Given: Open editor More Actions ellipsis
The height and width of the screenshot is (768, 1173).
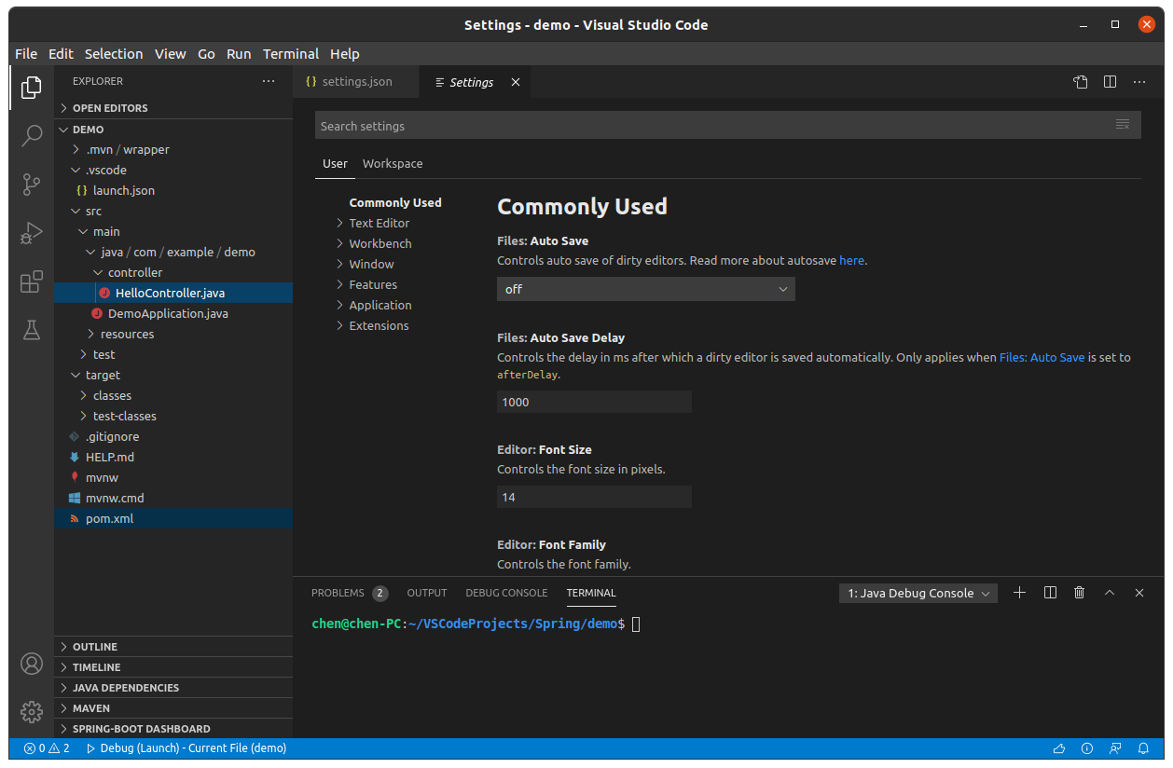Looking at the screenshot, I should 1139,82.
